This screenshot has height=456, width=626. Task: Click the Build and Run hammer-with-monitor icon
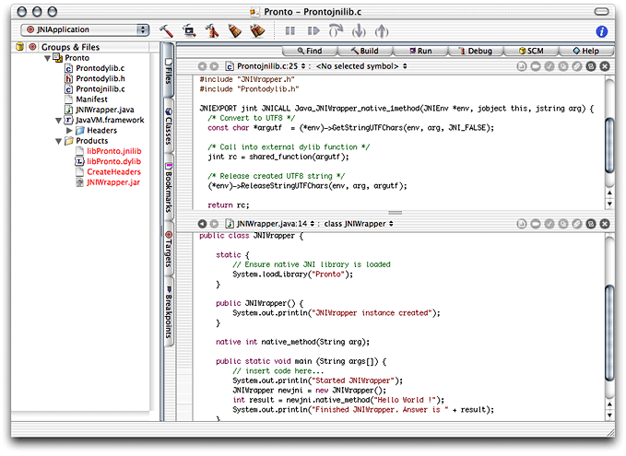pos(189,30)
